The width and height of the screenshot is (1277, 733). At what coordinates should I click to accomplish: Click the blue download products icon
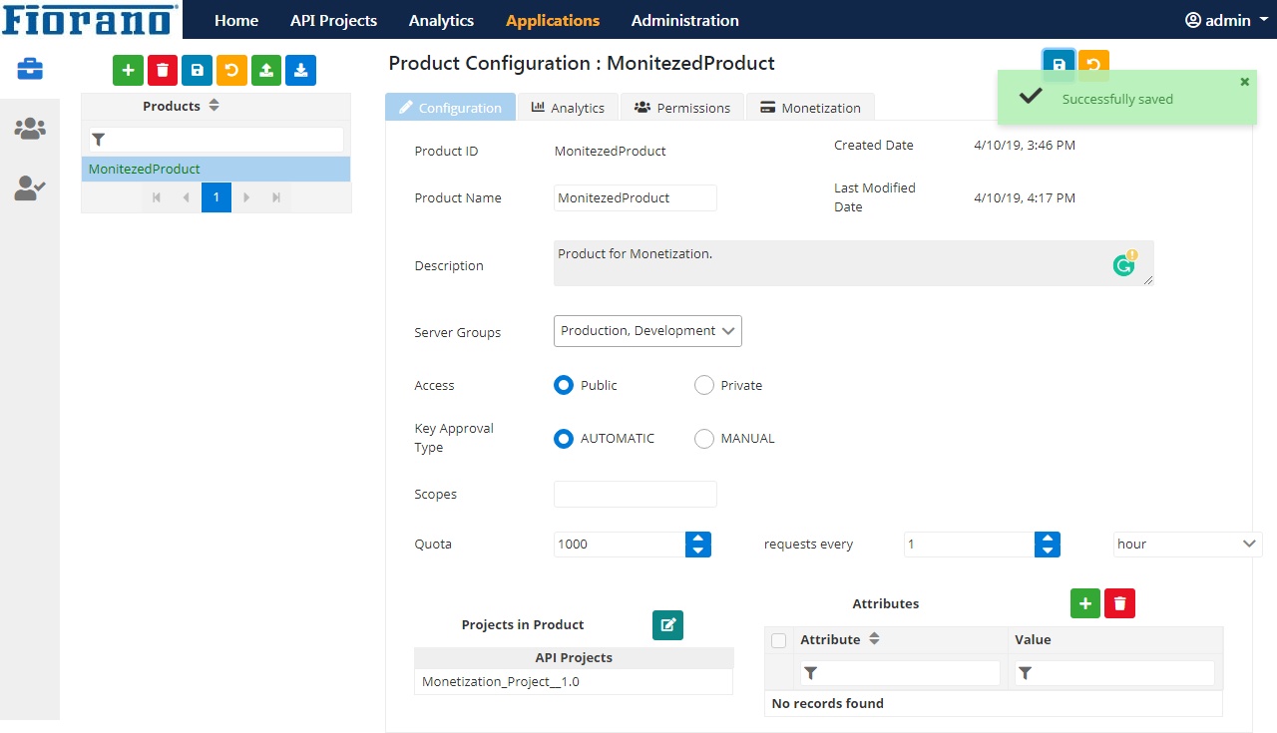click(x=300, y=70)
